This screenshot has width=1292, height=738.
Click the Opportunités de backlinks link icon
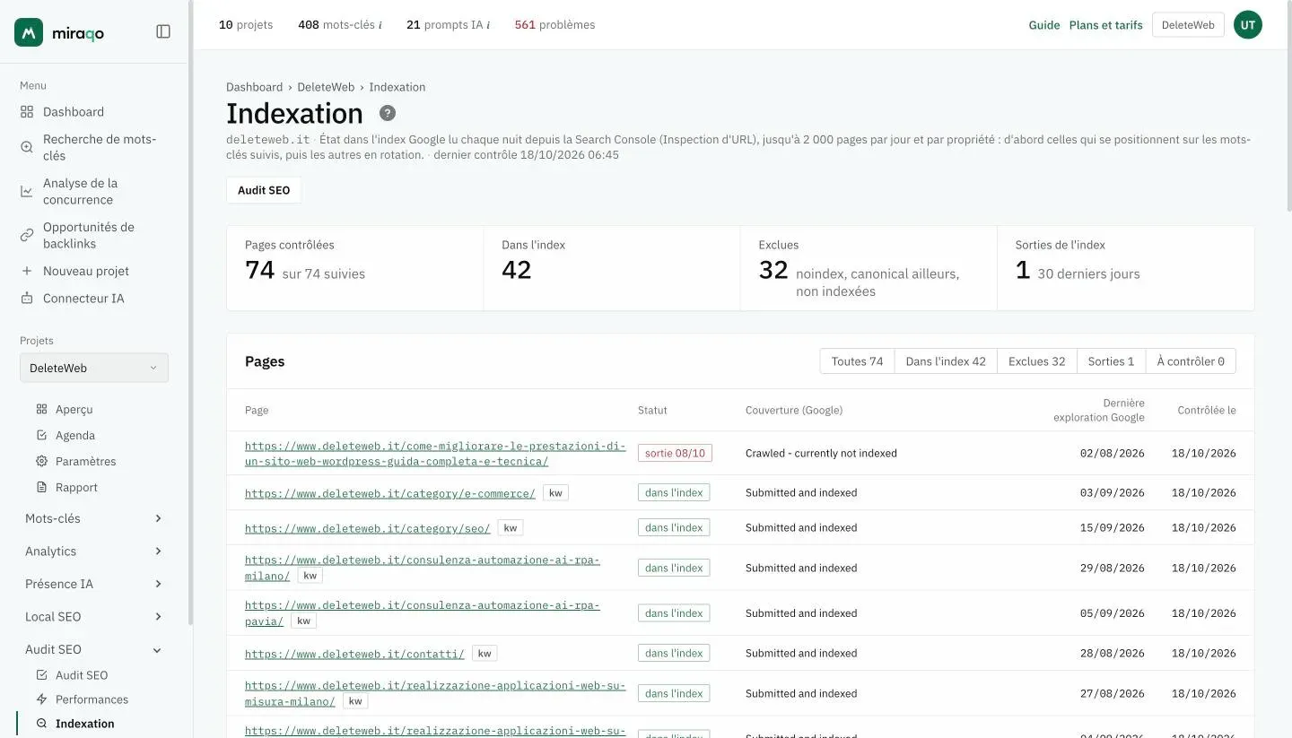(27, 235)
